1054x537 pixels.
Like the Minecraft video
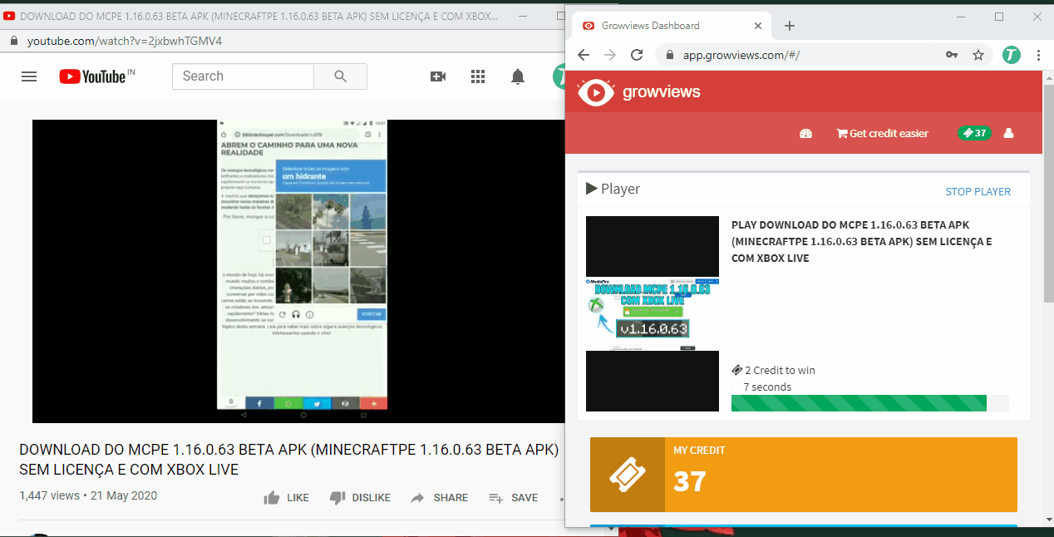click(286, 498)
